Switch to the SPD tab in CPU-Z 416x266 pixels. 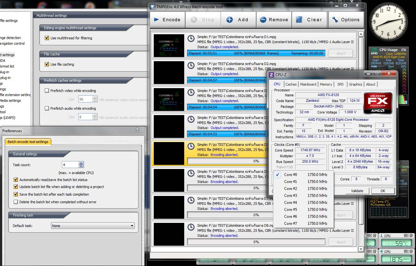pos(340,84)
